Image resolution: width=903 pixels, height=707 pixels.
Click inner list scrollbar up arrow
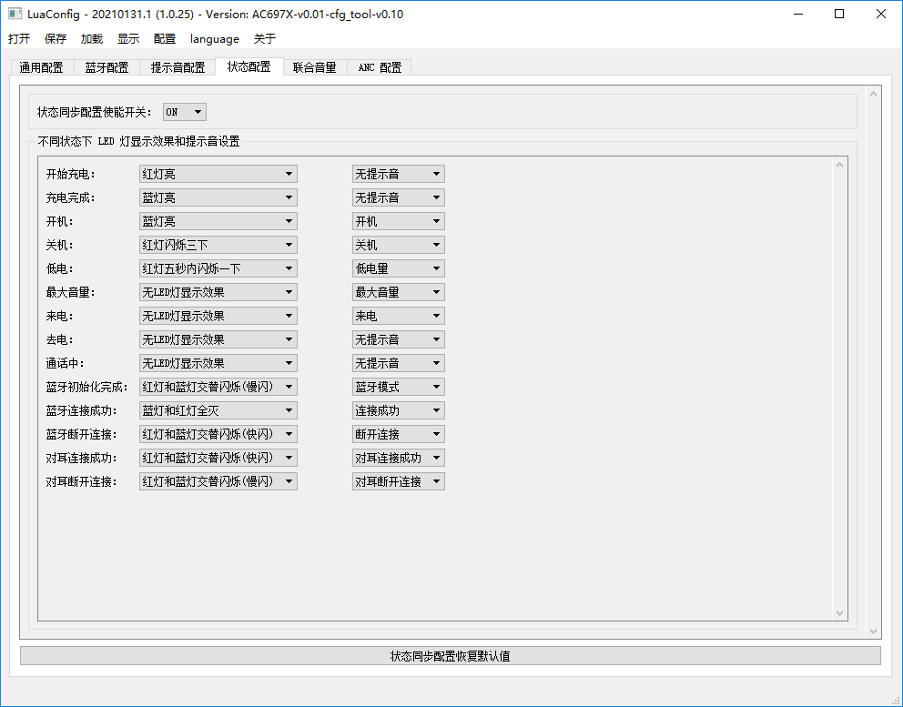pyautogui.click(x=839, y=166)
